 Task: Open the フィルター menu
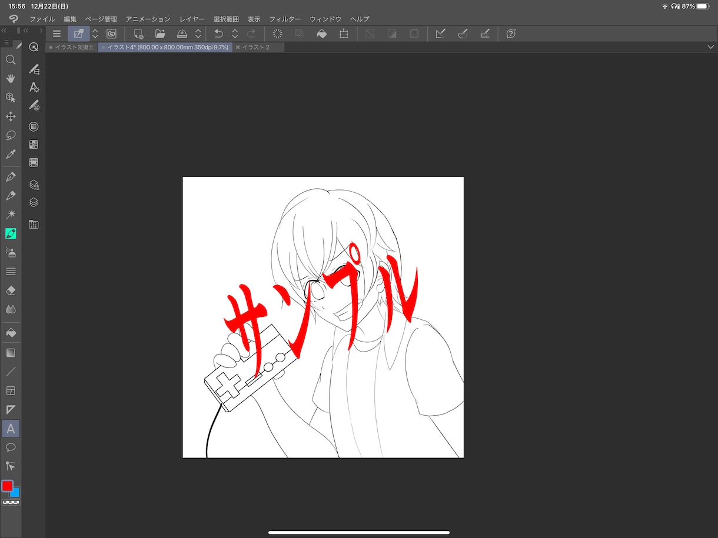[x=285, y=19]
